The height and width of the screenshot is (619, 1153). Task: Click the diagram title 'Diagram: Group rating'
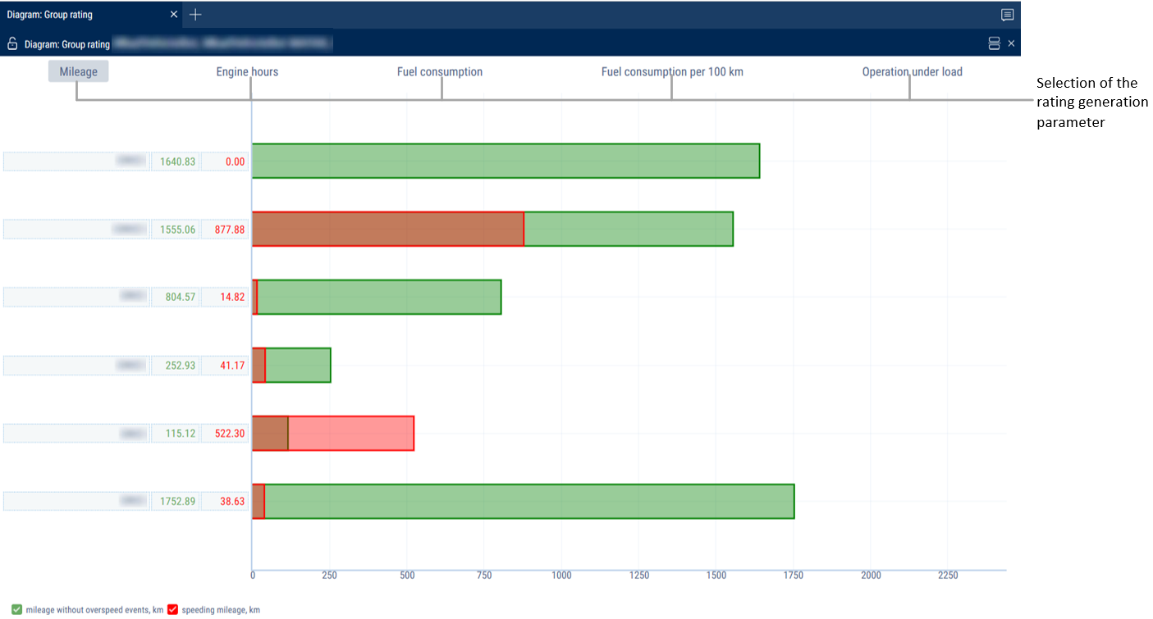(67, 43)
